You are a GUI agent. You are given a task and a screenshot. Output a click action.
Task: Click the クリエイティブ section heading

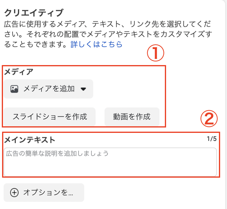point(33,13)
